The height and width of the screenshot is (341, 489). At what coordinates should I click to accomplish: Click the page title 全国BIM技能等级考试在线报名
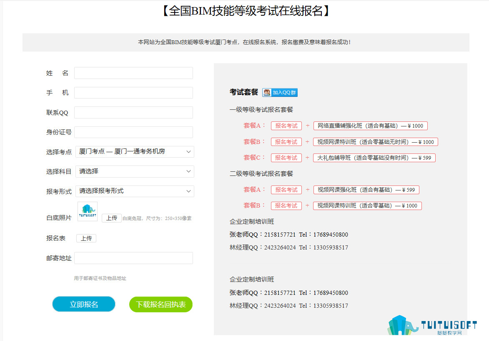[x=246, y=11]
